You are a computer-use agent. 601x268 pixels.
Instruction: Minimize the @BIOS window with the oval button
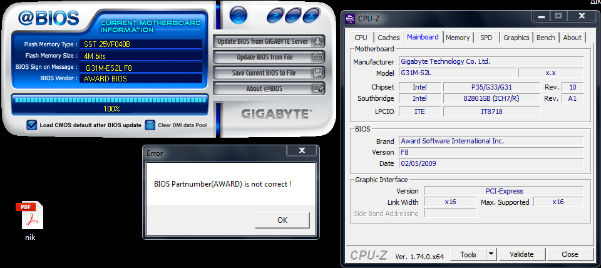click(x=293, y=15)
